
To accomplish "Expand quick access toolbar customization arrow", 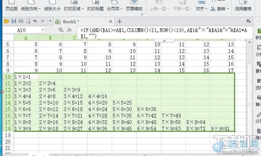I will [x=50, y=21].
